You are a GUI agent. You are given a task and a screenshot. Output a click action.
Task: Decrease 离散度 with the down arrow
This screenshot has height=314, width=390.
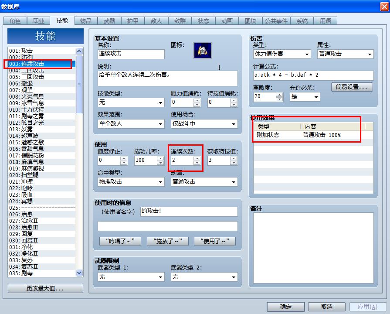coord(279,99)
